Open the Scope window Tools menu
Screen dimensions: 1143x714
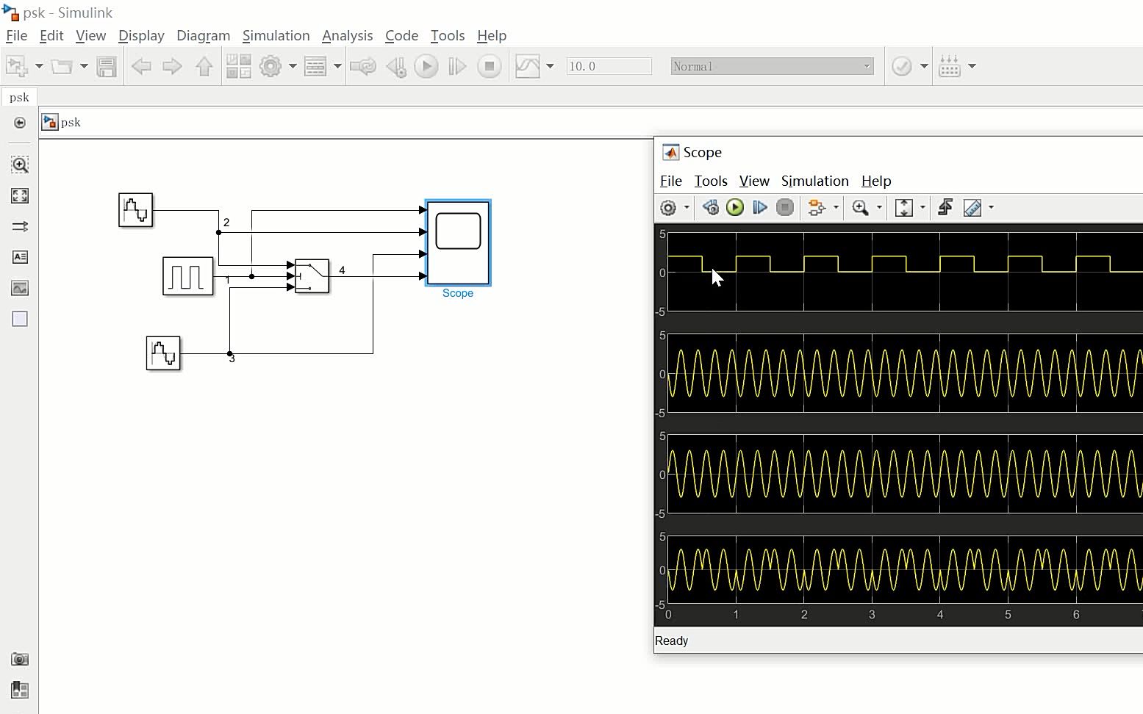[x=711, y=181]
